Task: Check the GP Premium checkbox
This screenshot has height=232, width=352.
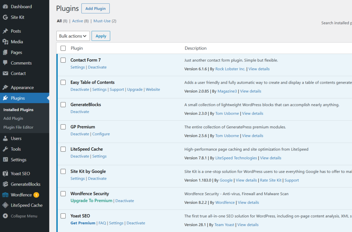Action: click(x=63, y=127)
